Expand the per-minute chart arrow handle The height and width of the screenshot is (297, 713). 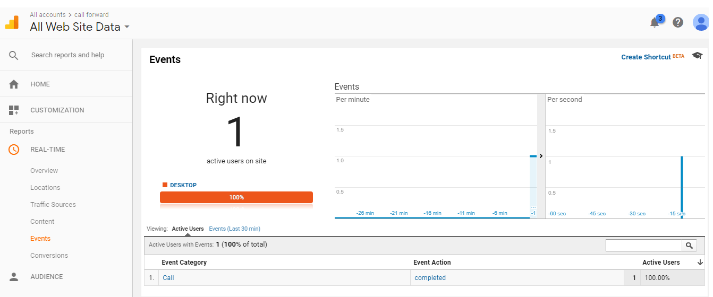(541, 156)
